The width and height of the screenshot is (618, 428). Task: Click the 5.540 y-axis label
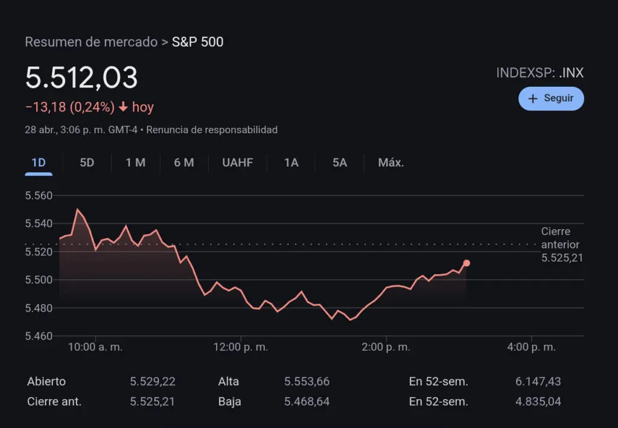[39, 224]
